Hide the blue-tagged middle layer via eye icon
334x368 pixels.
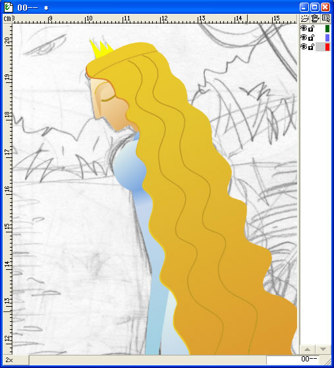pyautogui.click(x=304, y=38)
